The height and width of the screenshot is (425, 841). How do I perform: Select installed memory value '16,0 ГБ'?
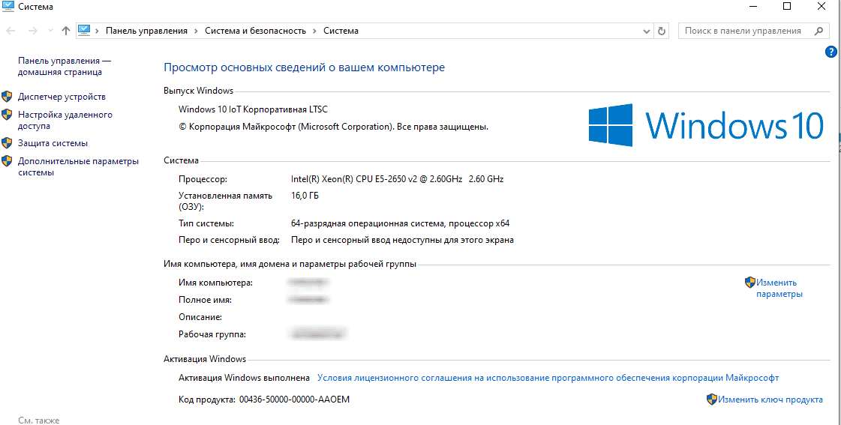305,196
